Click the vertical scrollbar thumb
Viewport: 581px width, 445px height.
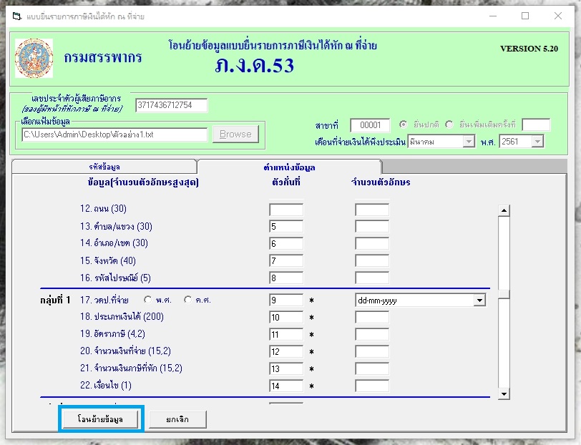coord(504,295)
